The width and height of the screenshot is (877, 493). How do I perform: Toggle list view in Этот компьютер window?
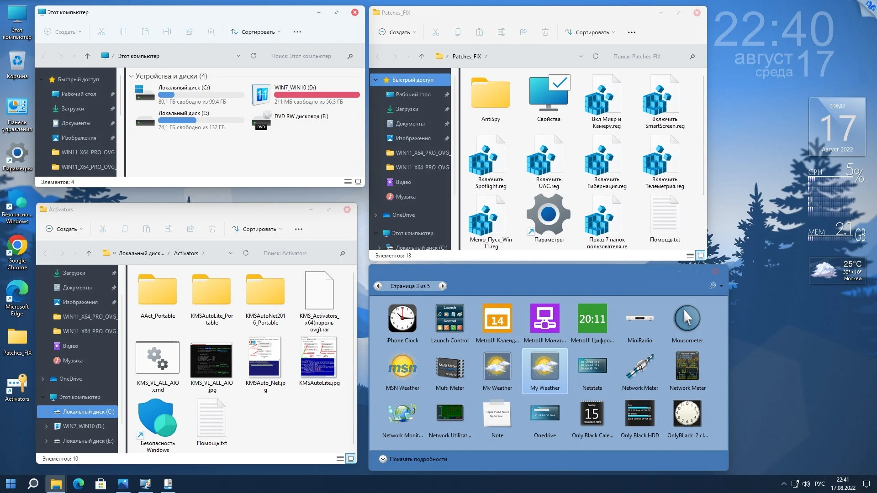[348, 182]
